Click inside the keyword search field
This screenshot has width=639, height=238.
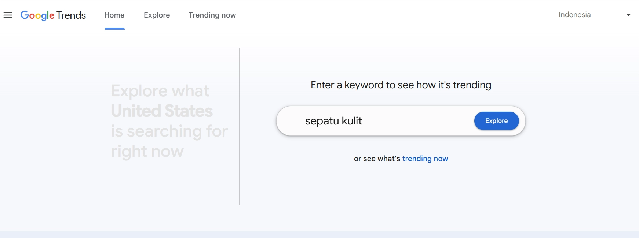coord(385,121)
